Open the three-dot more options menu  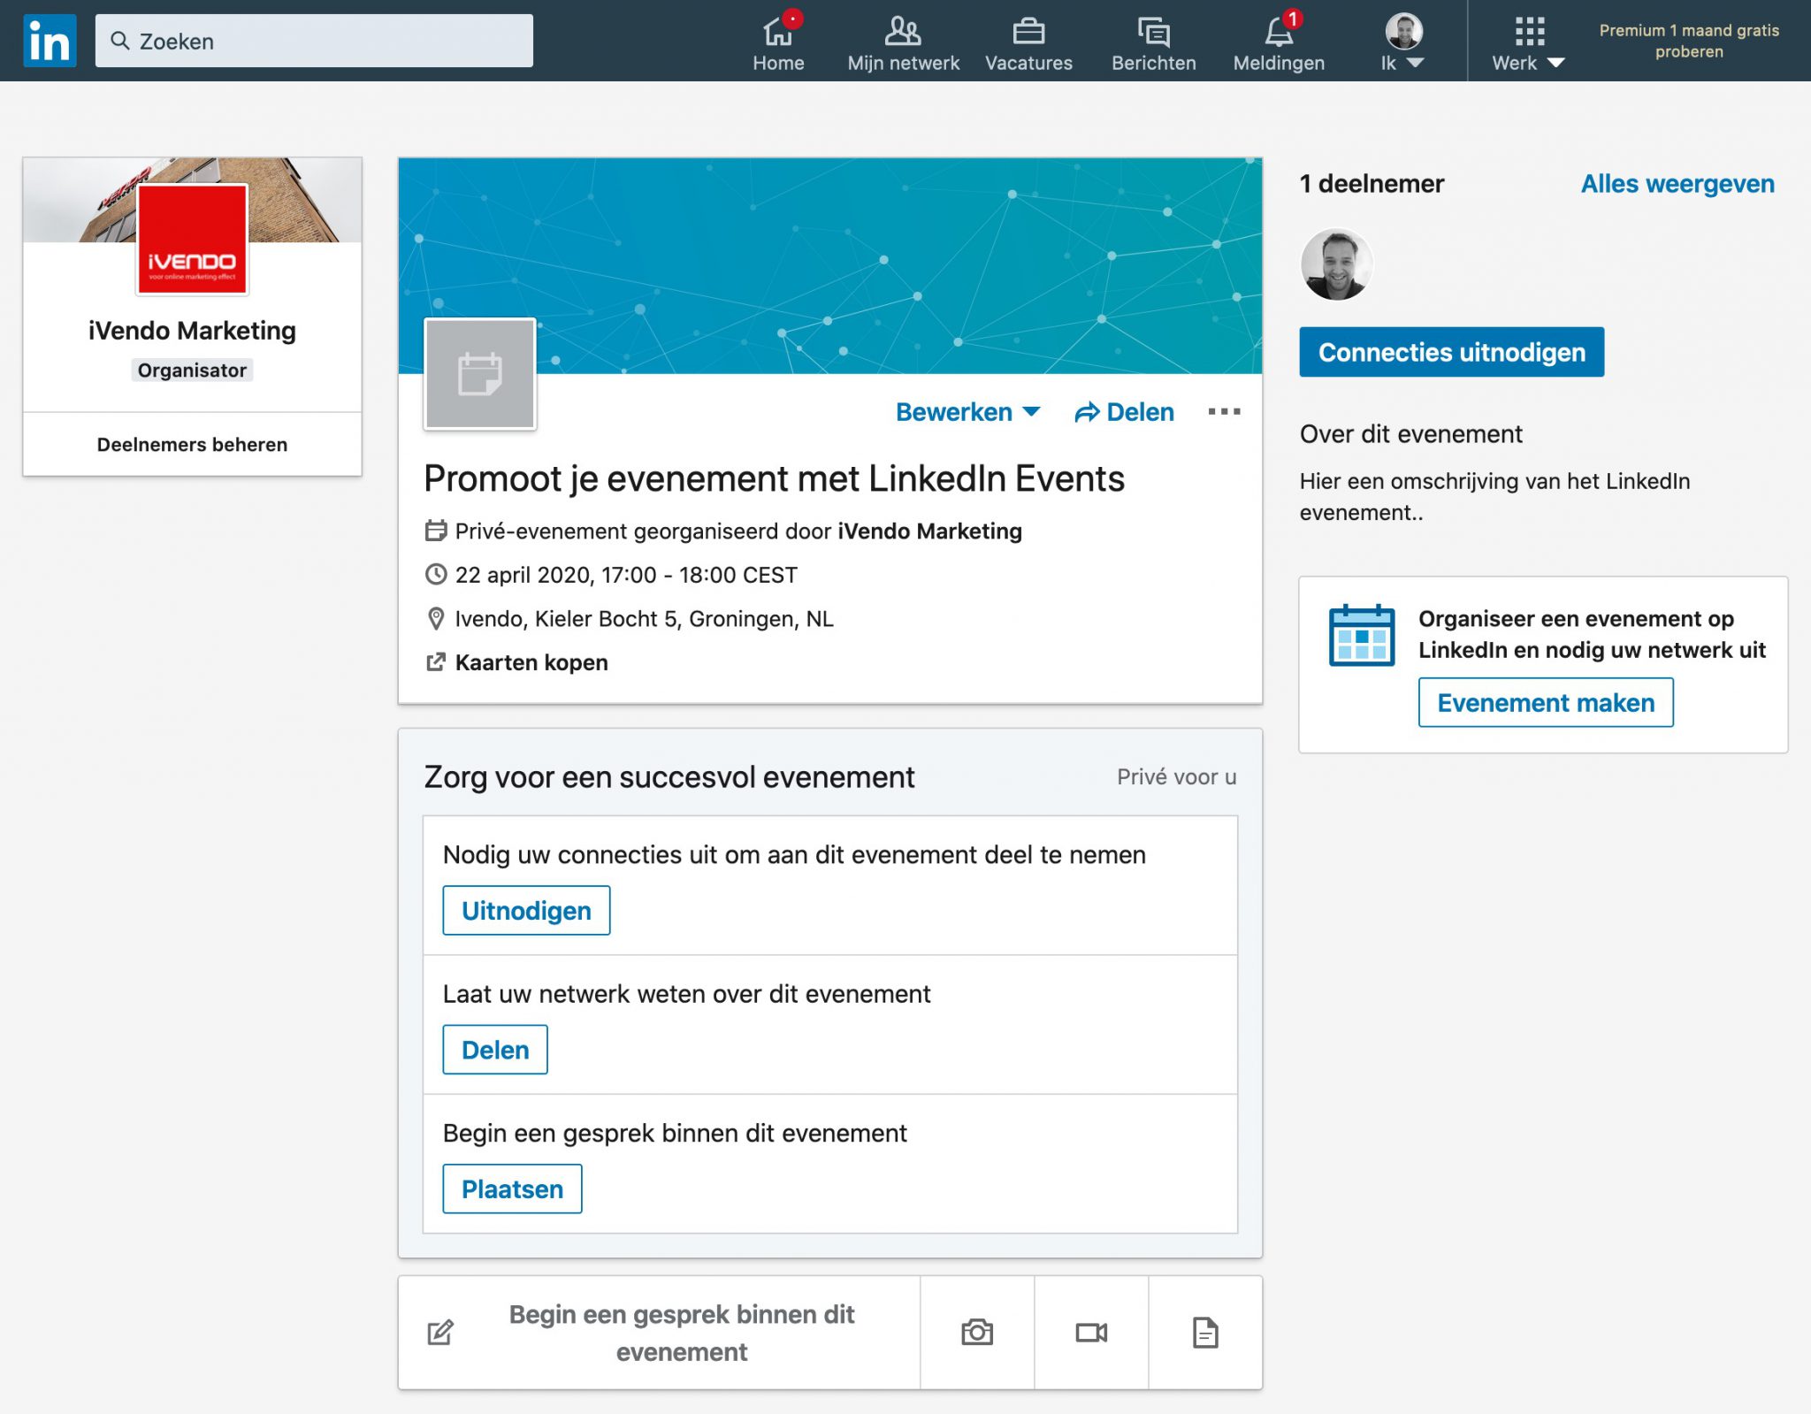click(1224, 411)
